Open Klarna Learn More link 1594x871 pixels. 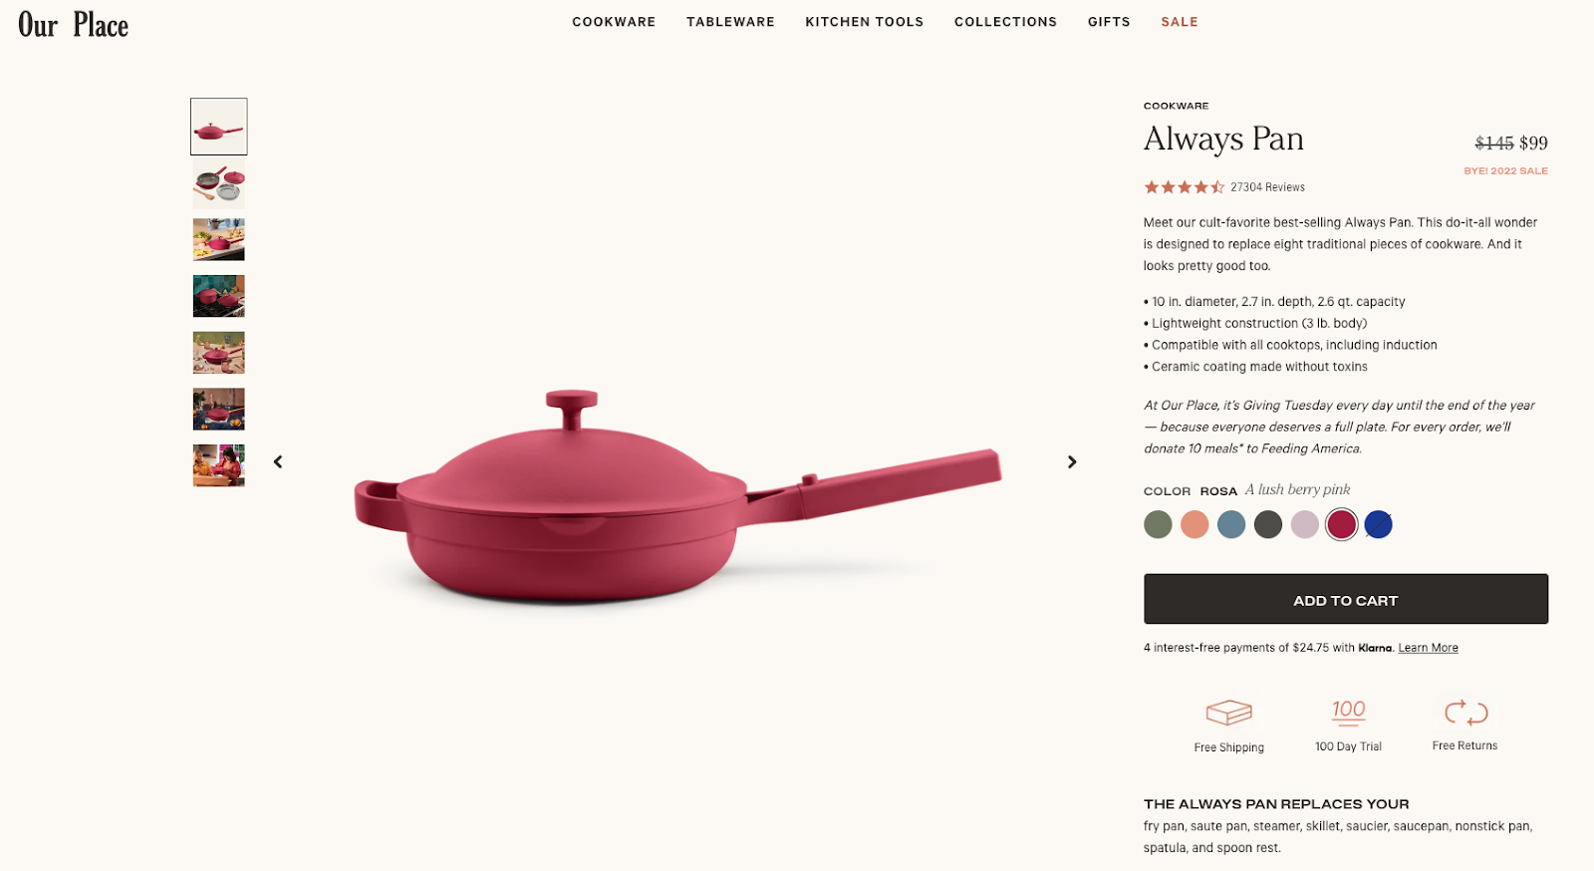[1428, 648]
